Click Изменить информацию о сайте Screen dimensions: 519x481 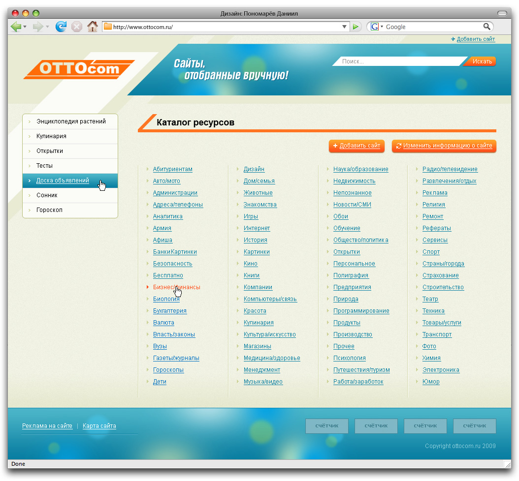point(444,146)
